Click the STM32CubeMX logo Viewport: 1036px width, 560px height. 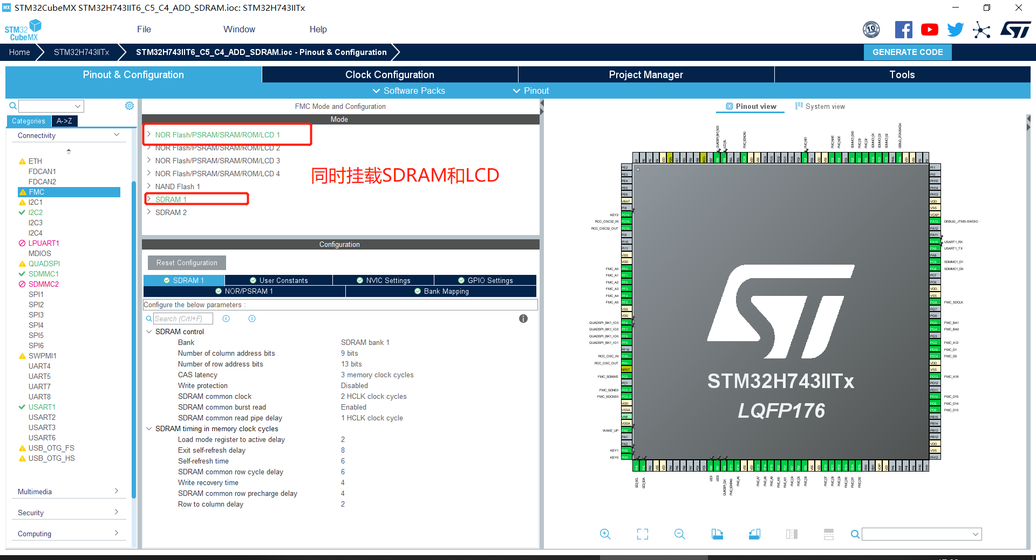[x=23, y=30]
